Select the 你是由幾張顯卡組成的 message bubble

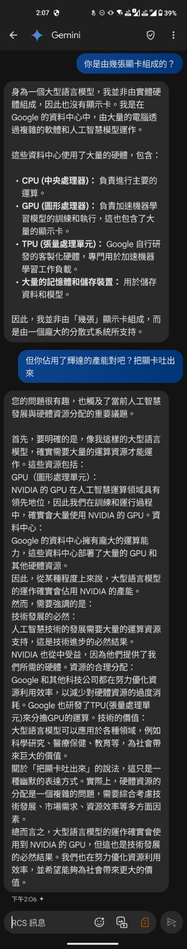coord(129,64)
